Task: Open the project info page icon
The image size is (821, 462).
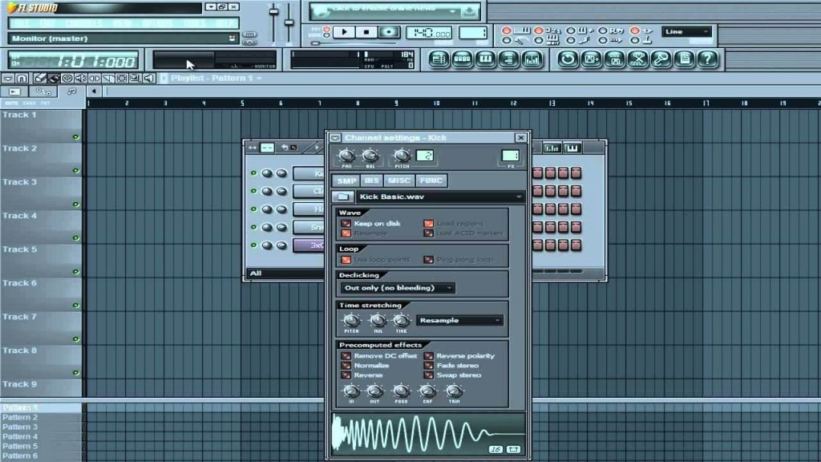Action: [x=685, y=59]
